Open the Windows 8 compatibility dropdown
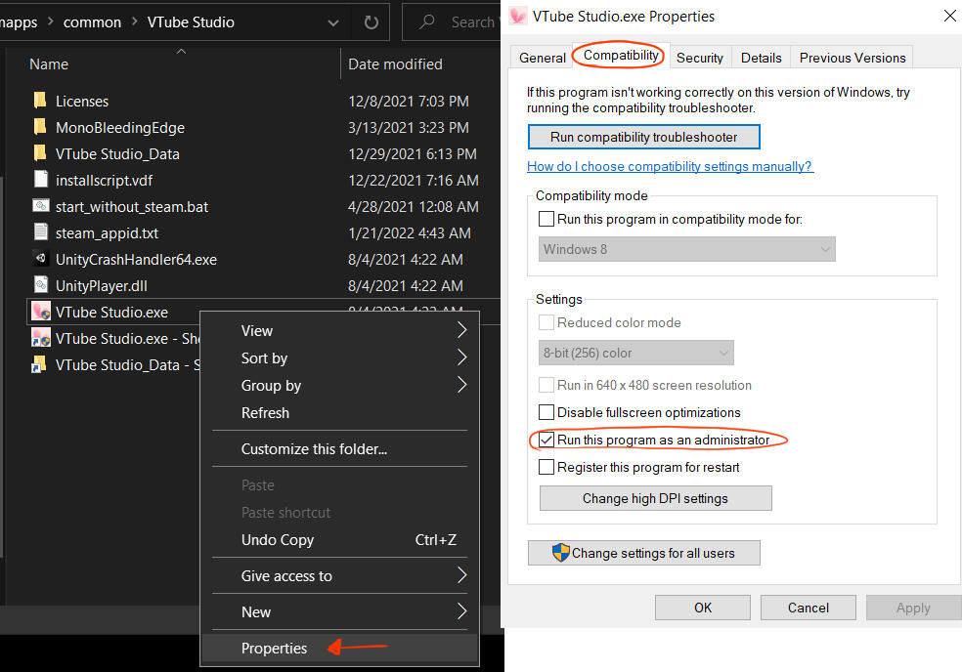962x672 pixels. (x=687, y=249)
